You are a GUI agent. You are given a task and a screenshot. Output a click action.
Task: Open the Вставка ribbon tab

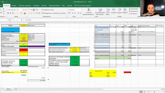pos(14,6)
